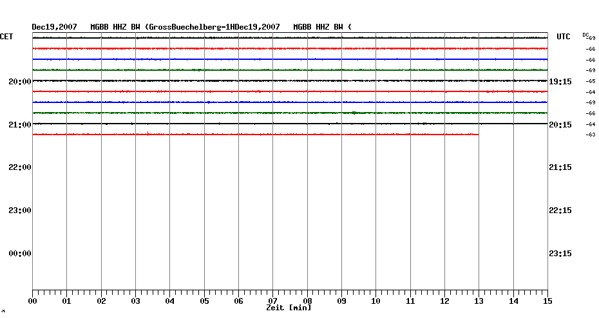Click minute 13 on the time axis
The width and height of the screenshot is (599, 318).
click(479, 301)
